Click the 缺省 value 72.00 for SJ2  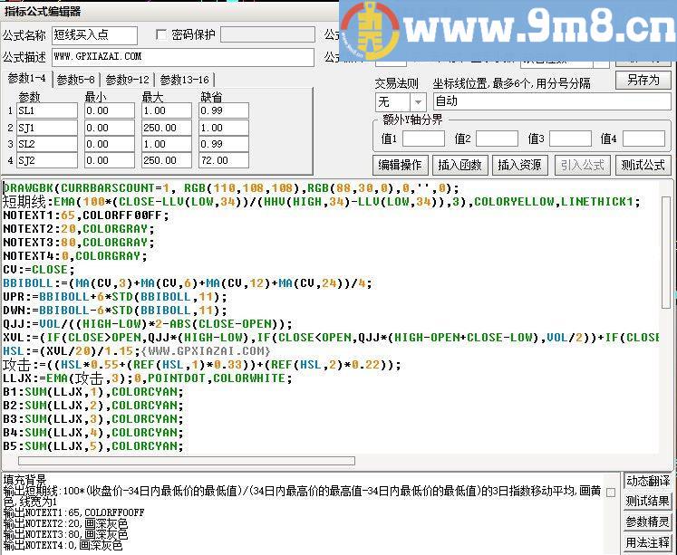click(x=224, y=160)
